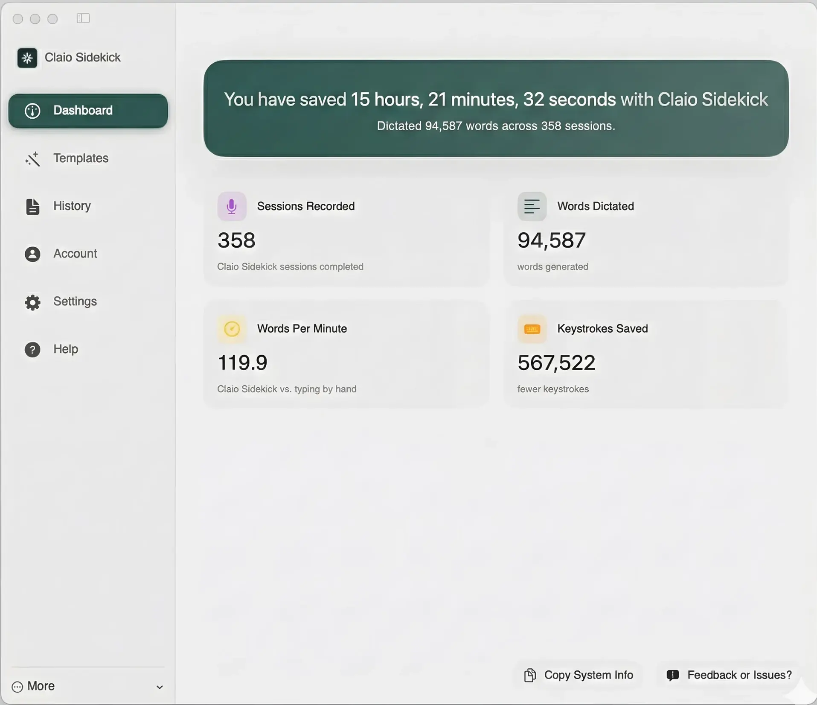The height and width of the screenshot is (705, 817).
Task: Click the Copy System Info button
Action: pyautogui.click(x=578, y=675)
